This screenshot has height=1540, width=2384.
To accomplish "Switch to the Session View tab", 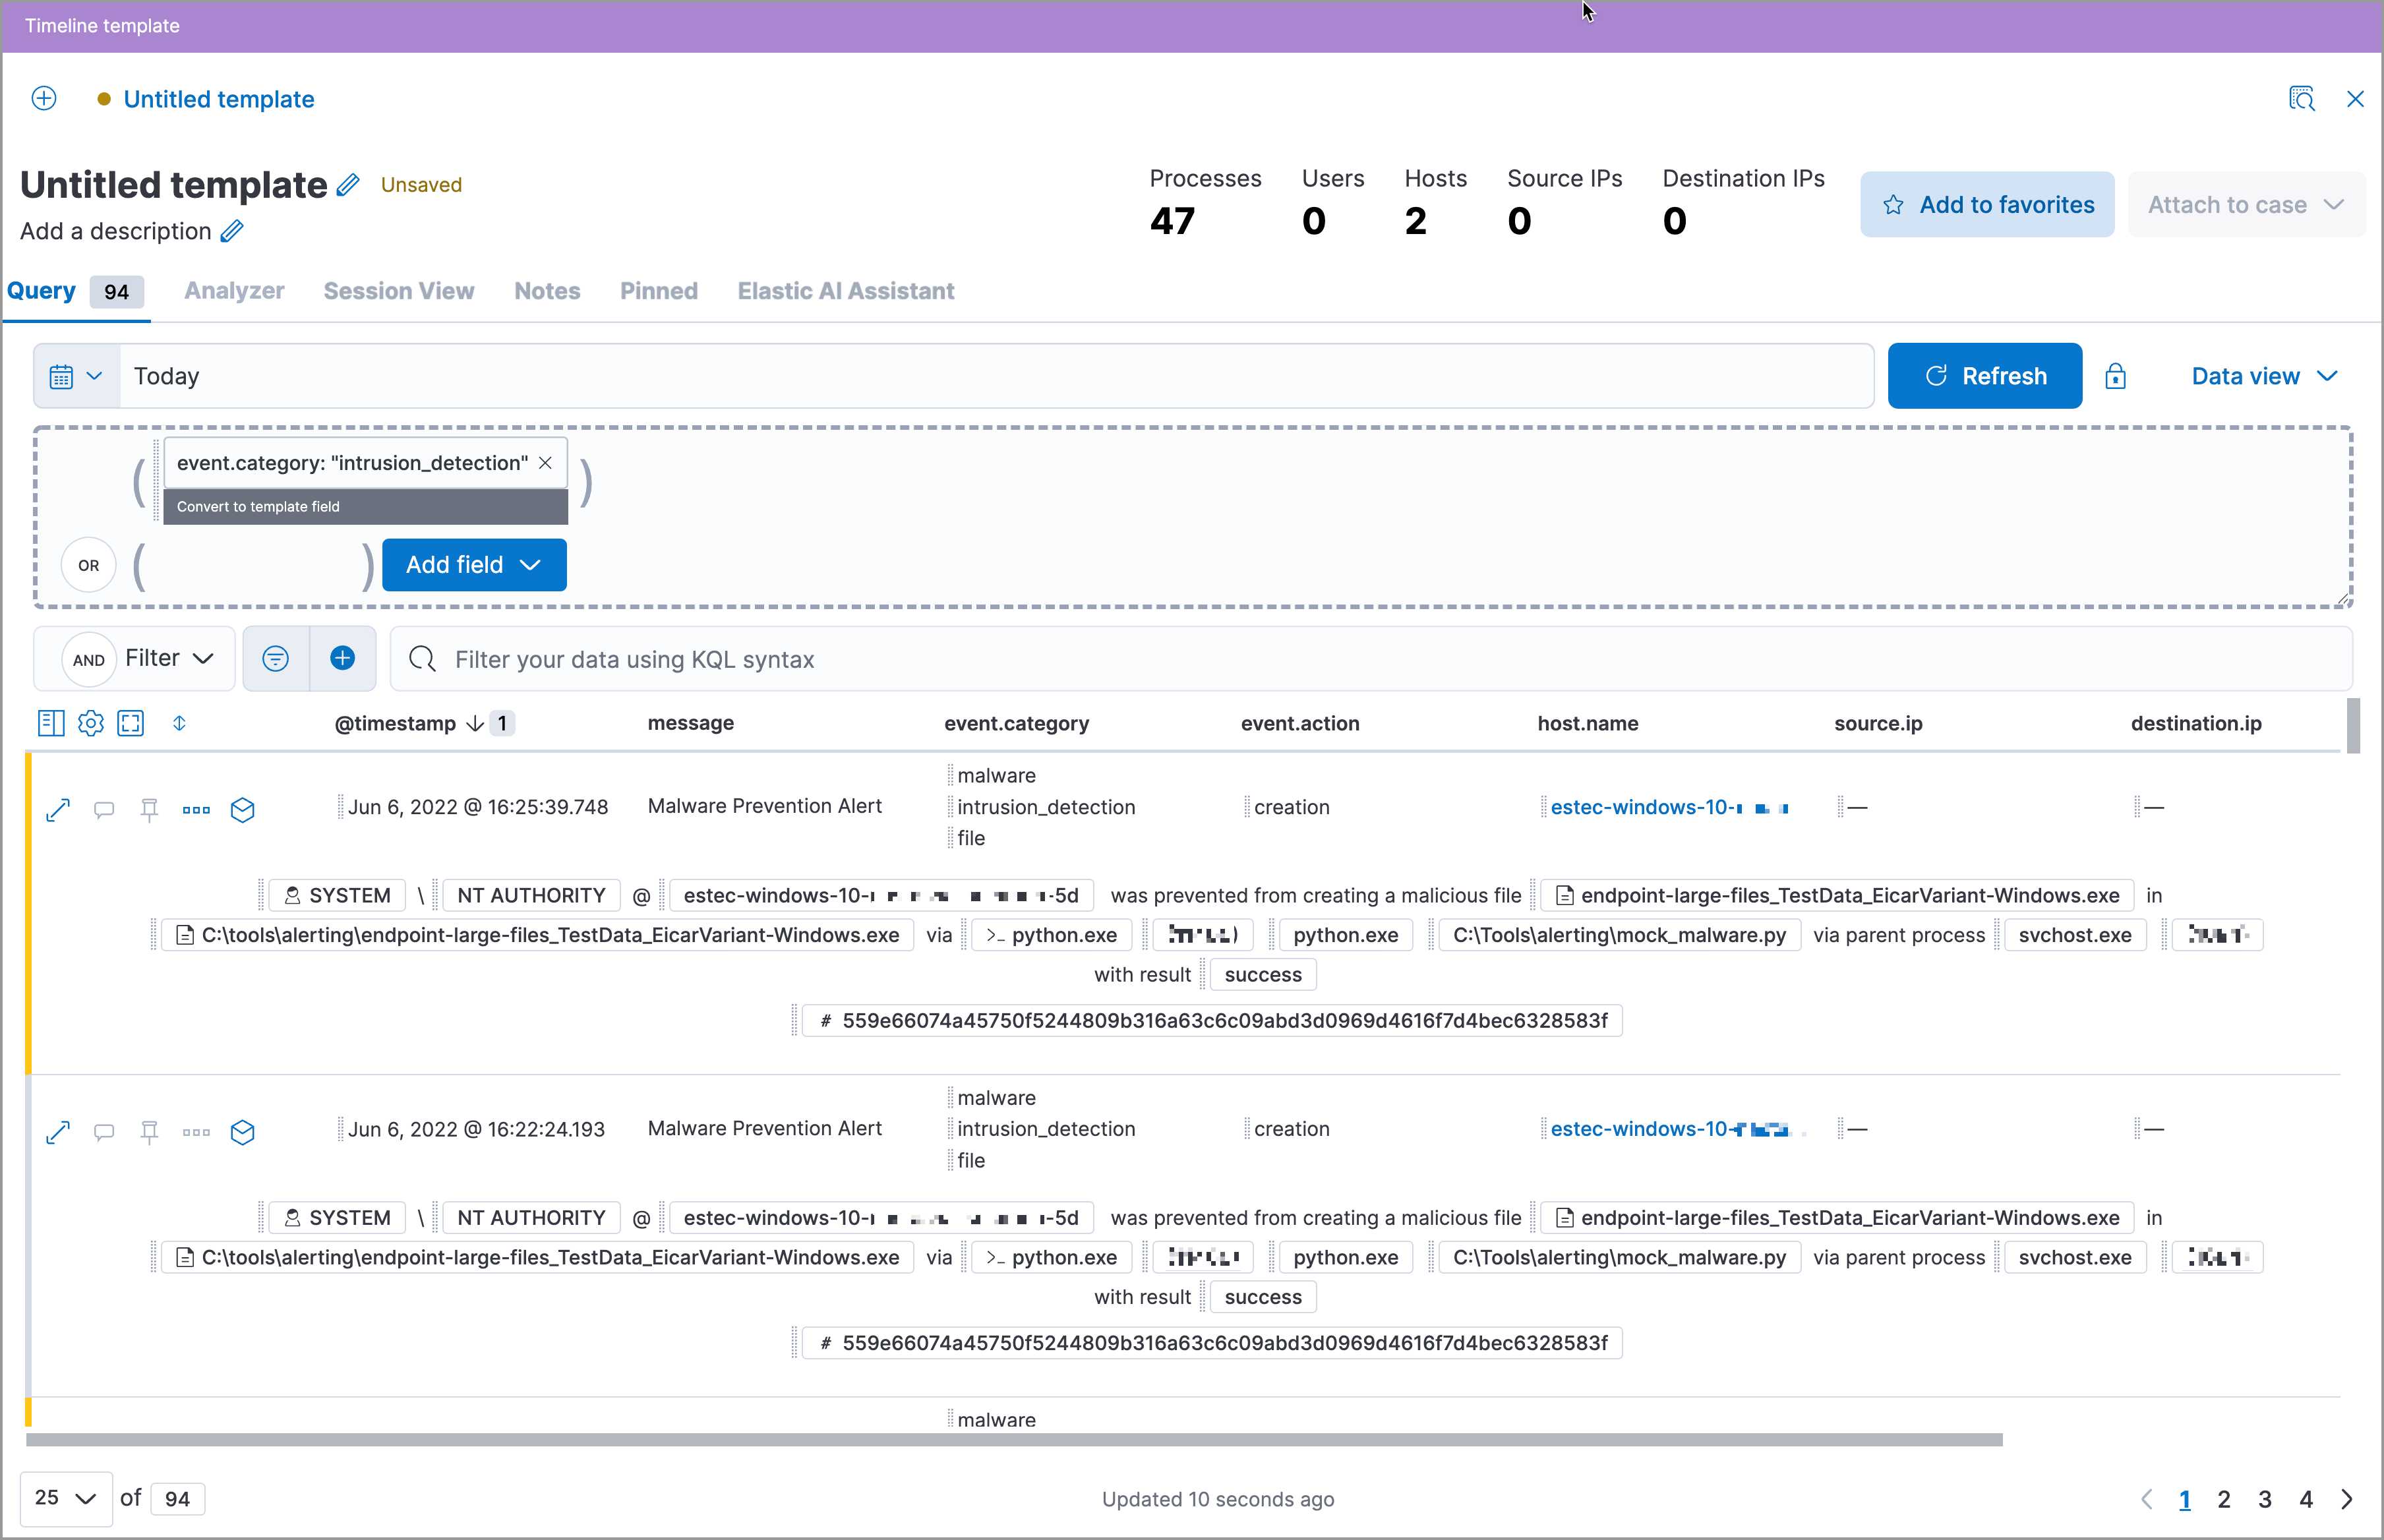I will point(398,291).
